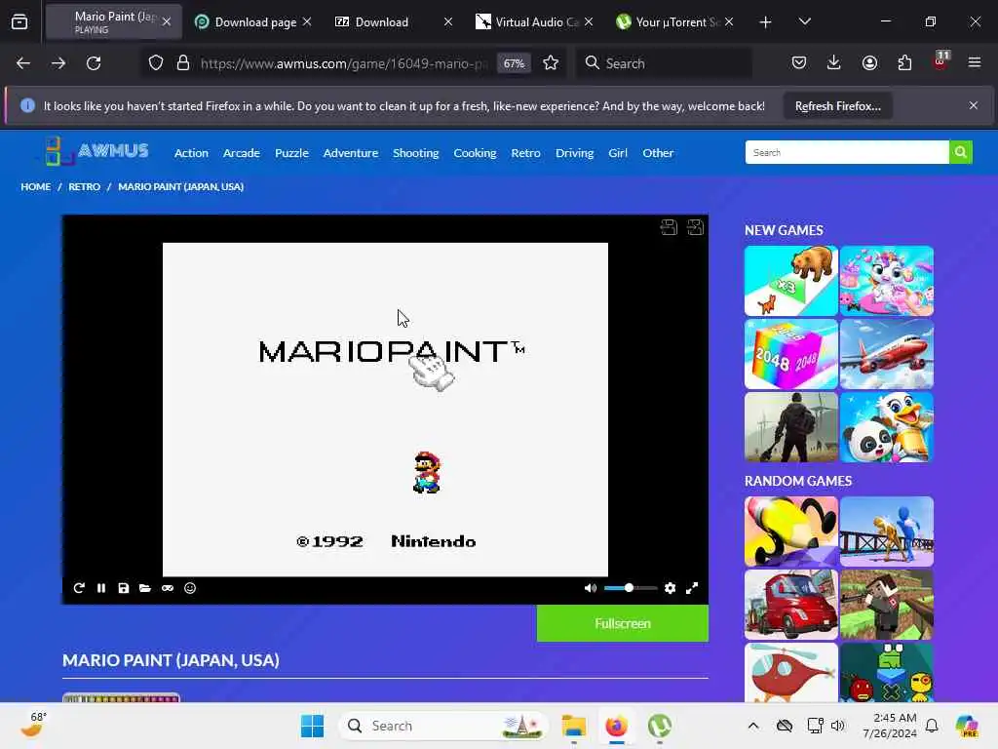Click Refresh Firefox button
Viewport: 998px width, 749px height.
[x=837, y=105]
